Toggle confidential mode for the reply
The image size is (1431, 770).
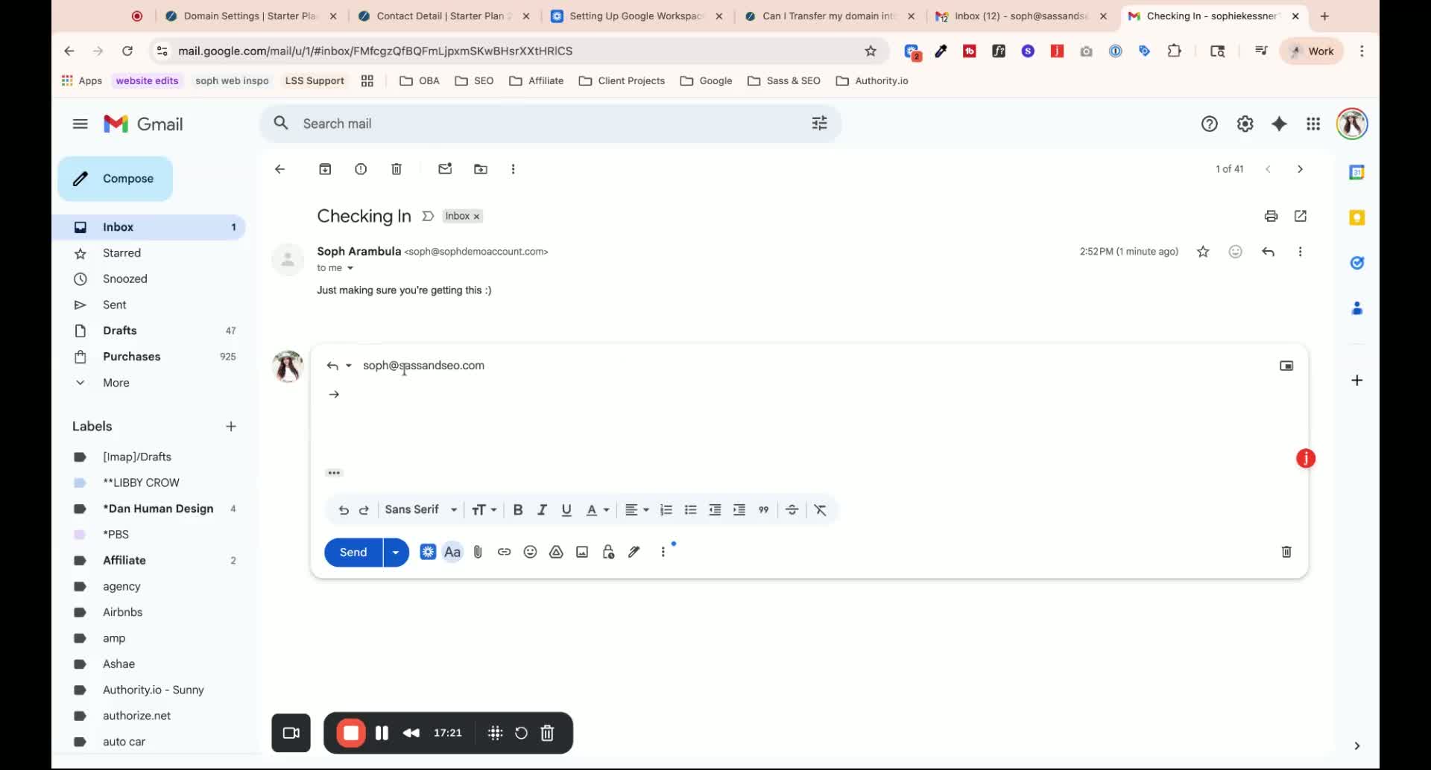pos(608,552)
